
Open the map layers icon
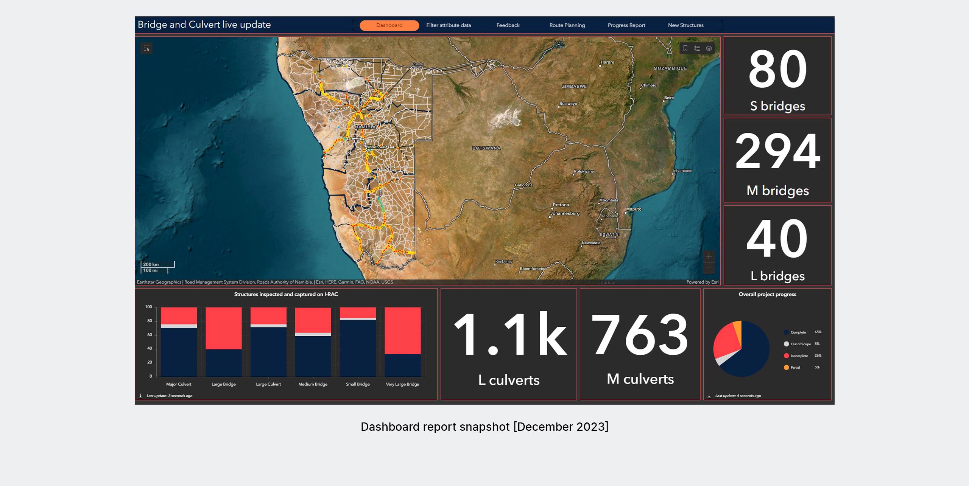tap(709, 48)
